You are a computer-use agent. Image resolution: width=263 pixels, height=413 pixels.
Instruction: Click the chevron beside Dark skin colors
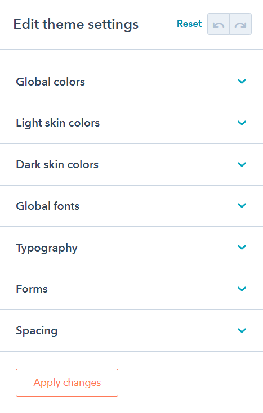(242, 164)
